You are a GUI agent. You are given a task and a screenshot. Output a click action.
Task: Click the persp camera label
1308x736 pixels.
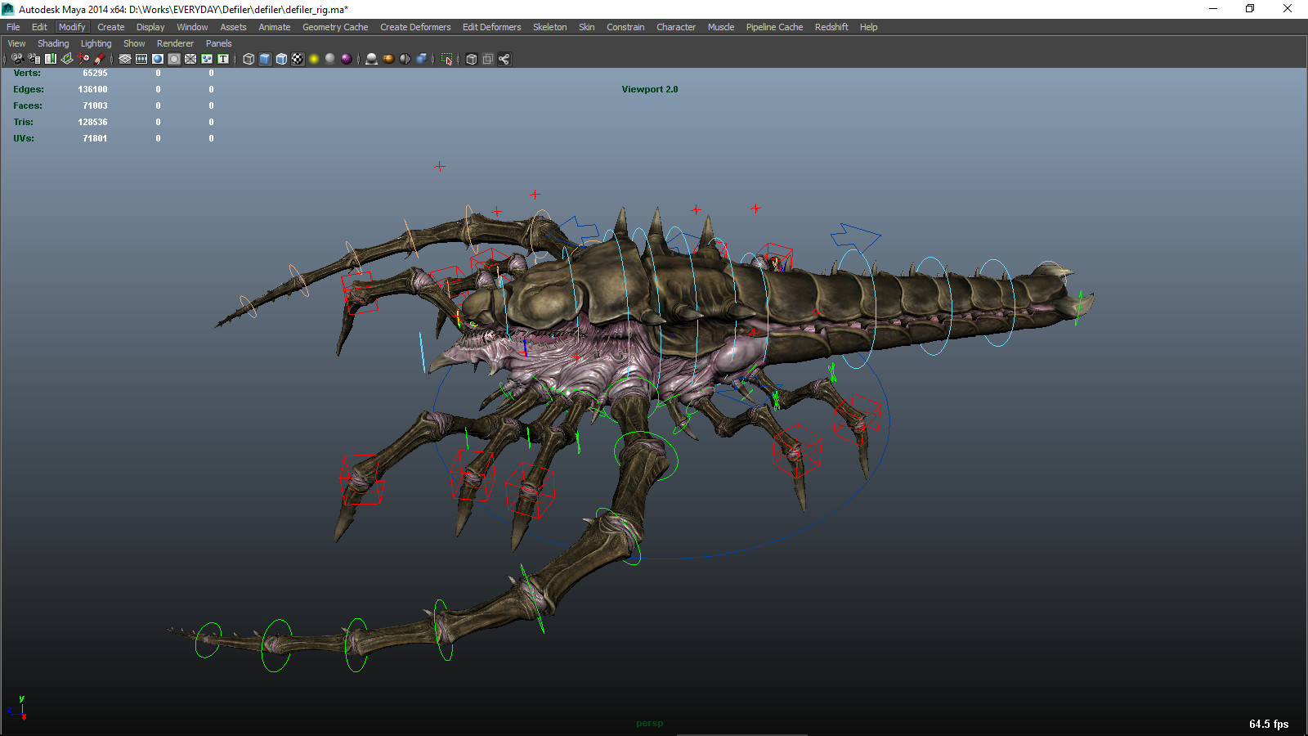(x=650, y=722)
